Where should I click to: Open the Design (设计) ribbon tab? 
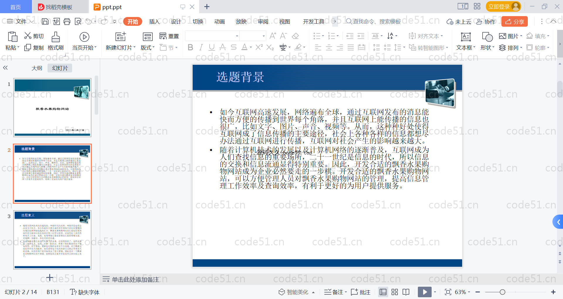click(176, 21)
